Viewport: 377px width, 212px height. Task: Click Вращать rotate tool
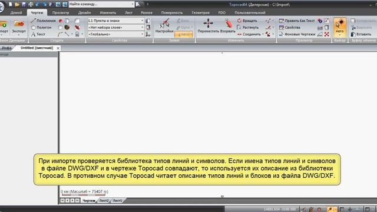tap(247, 21)
